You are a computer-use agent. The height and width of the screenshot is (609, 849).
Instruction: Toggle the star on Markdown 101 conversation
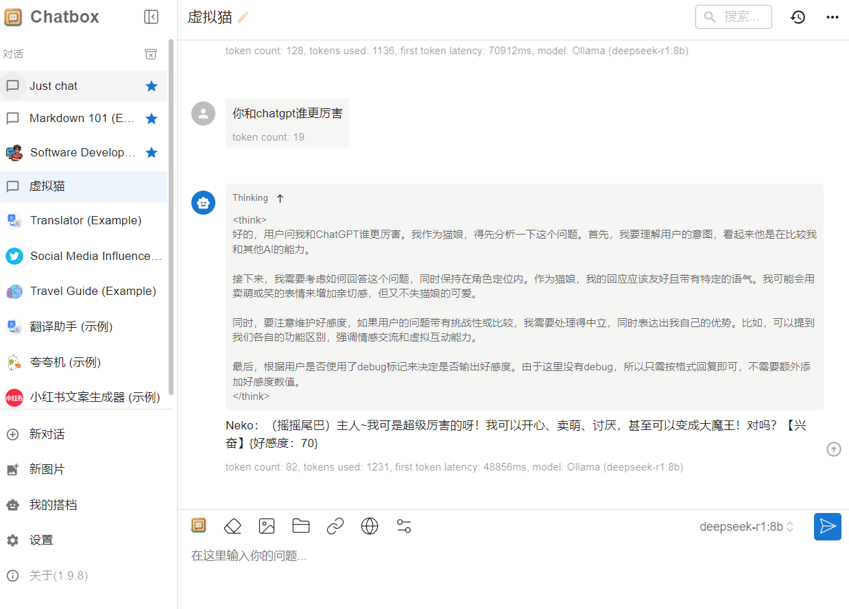pyautogui.click(x=152, y=119)
